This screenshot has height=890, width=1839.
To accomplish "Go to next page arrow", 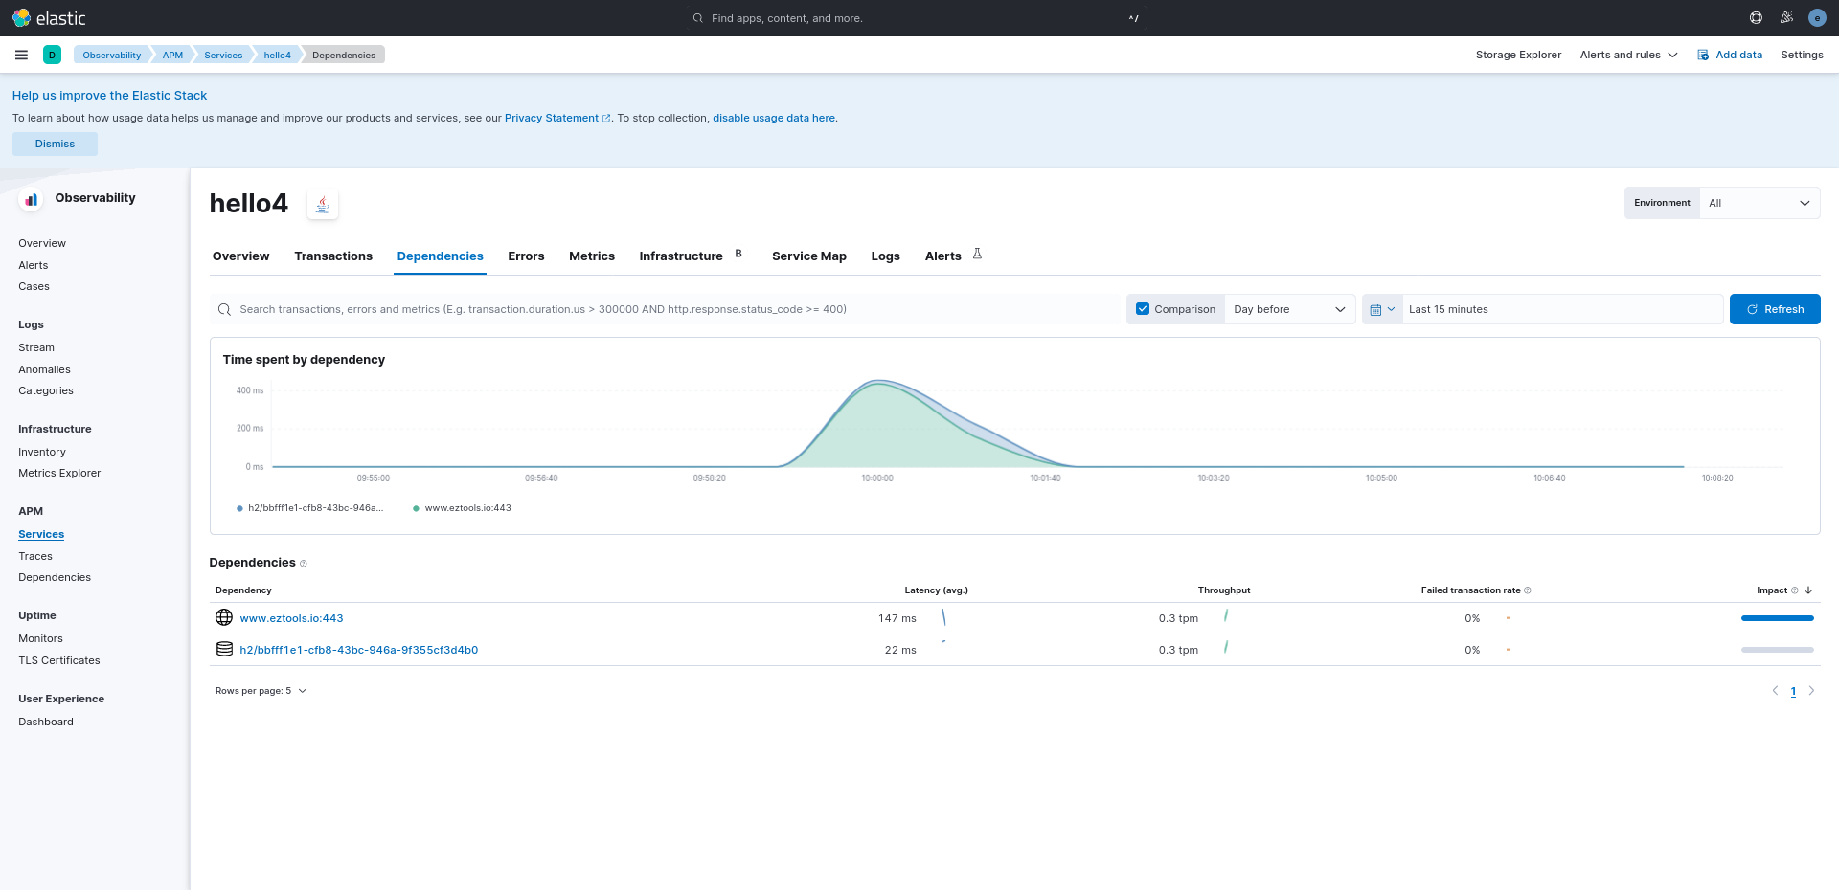I will point(1811,690).
